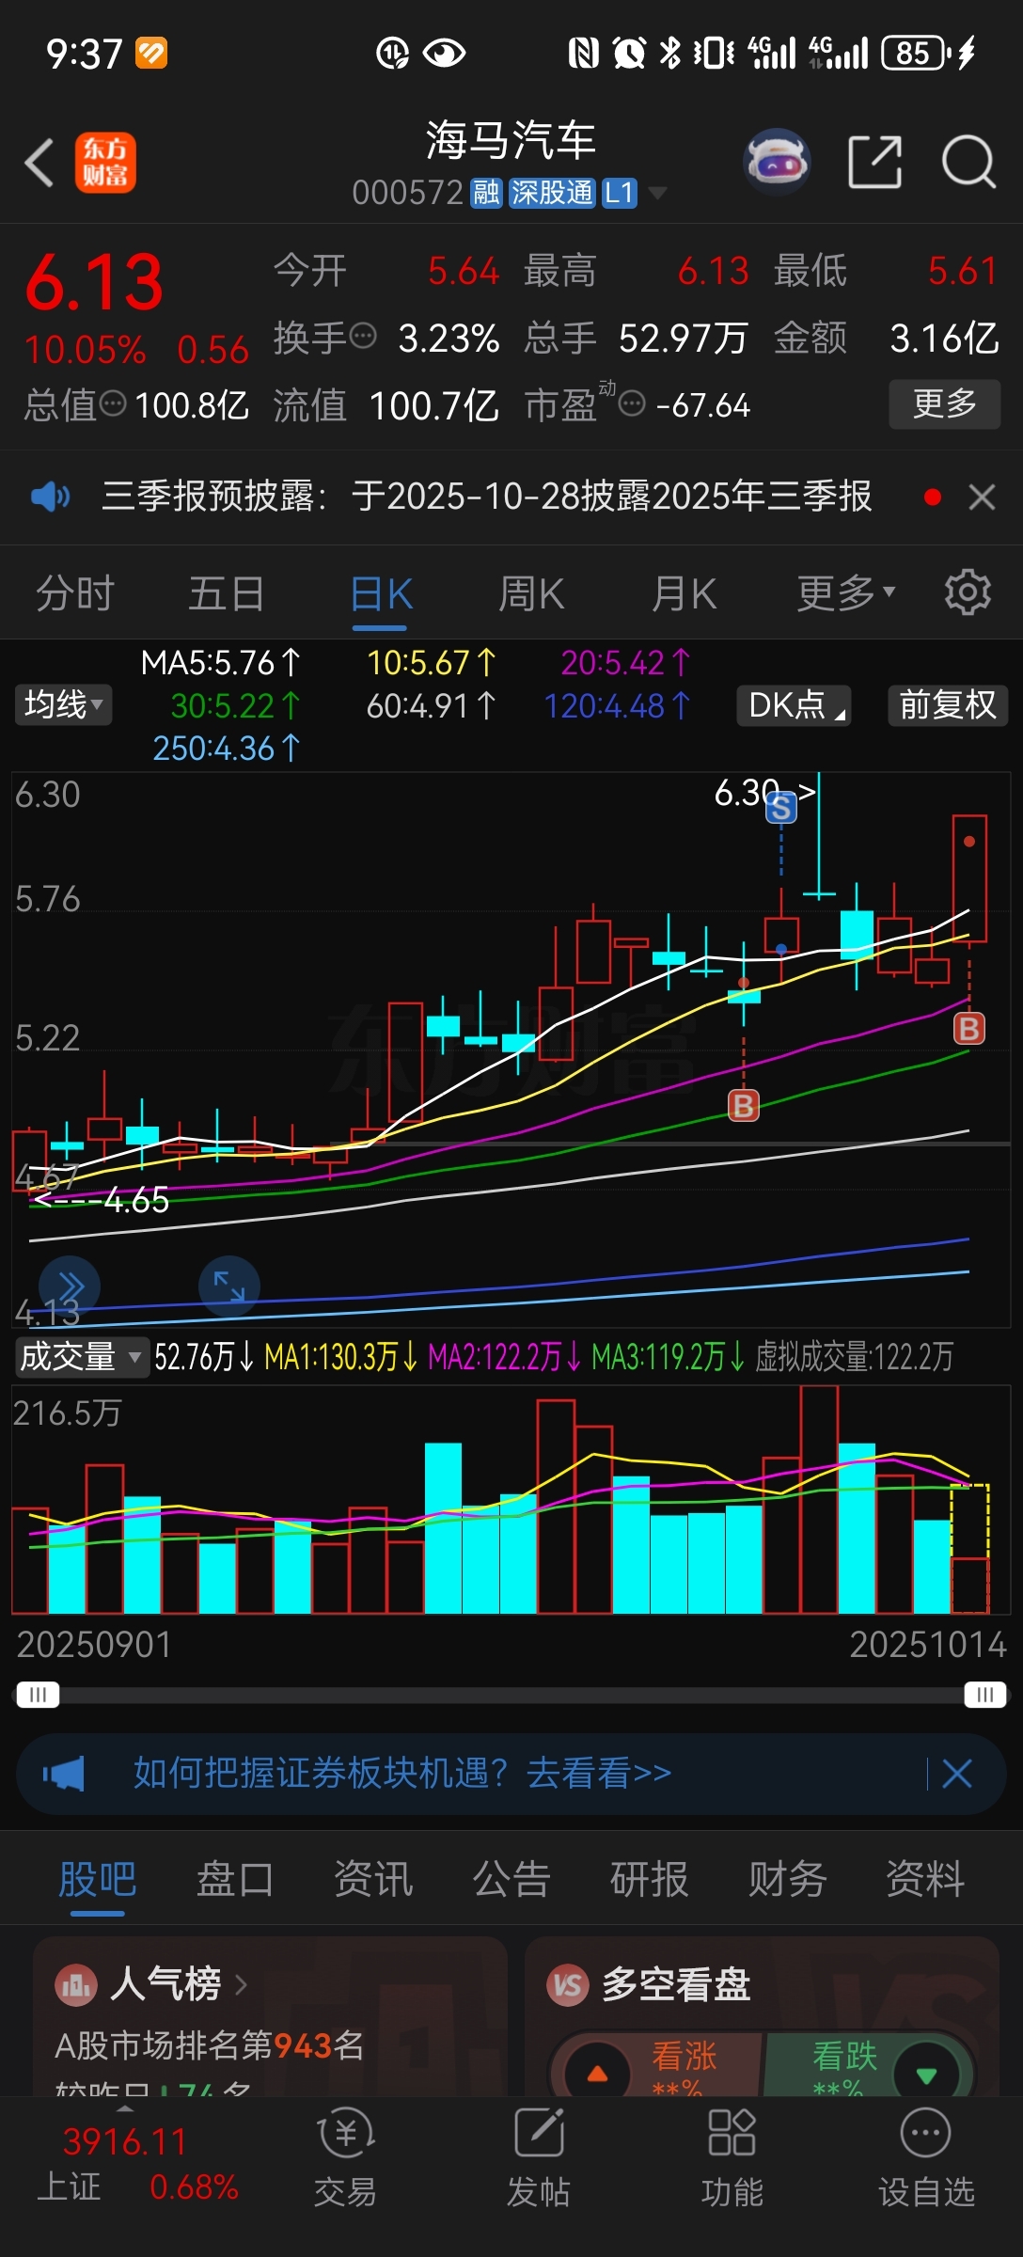Tap 三季报预披露 announcement text
The width and height of the screenshot is (1023, 2257).
coord(487,496)
